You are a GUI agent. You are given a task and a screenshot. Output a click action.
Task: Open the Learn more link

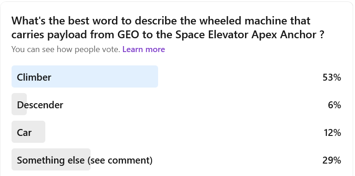tap(144, 49)
